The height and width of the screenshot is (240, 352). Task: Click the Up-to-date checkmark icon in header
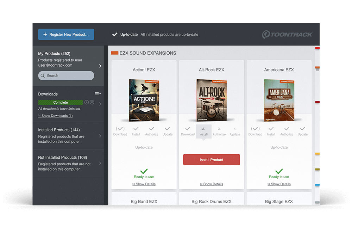click(x=115, y=35)
